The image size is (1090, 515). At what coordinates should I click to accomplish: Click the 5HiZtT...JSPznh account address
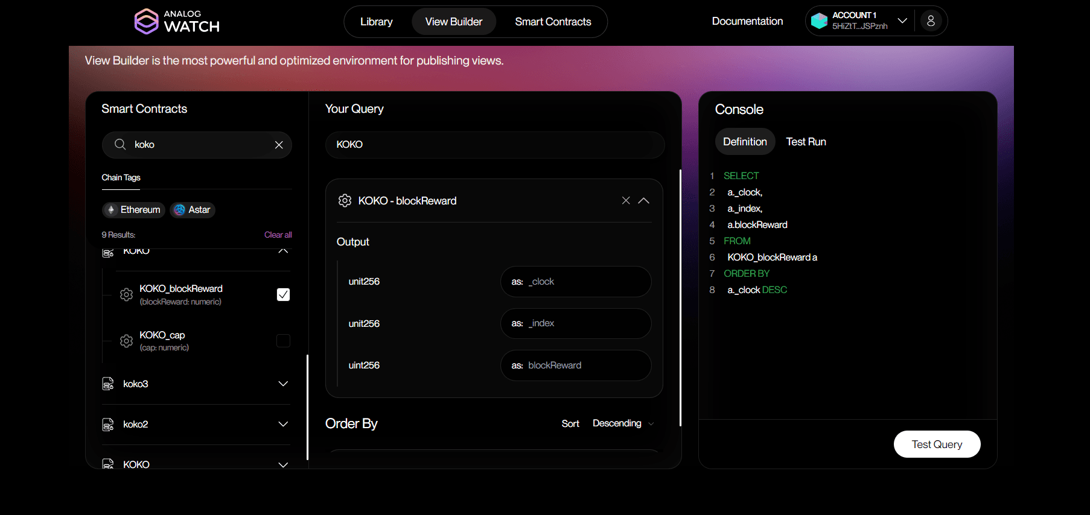coord(859,27)
